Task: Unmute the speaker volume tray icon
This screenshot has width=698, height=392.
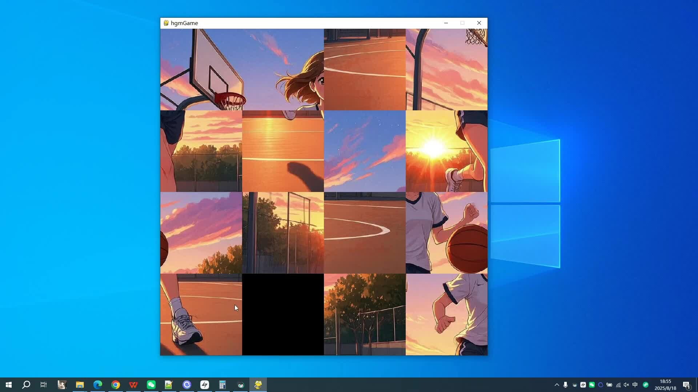Action: tap(626, 385)
